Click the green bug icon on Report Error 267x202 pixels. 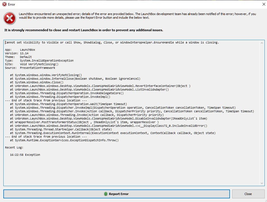(x=106, y=194)
